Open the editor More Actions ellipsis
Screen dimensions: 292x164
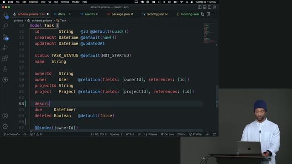pyautogui.click(x=214, y=14)
